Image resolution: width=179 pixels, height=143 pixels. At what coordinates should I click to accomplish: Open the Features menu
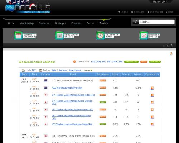point(44,23)
